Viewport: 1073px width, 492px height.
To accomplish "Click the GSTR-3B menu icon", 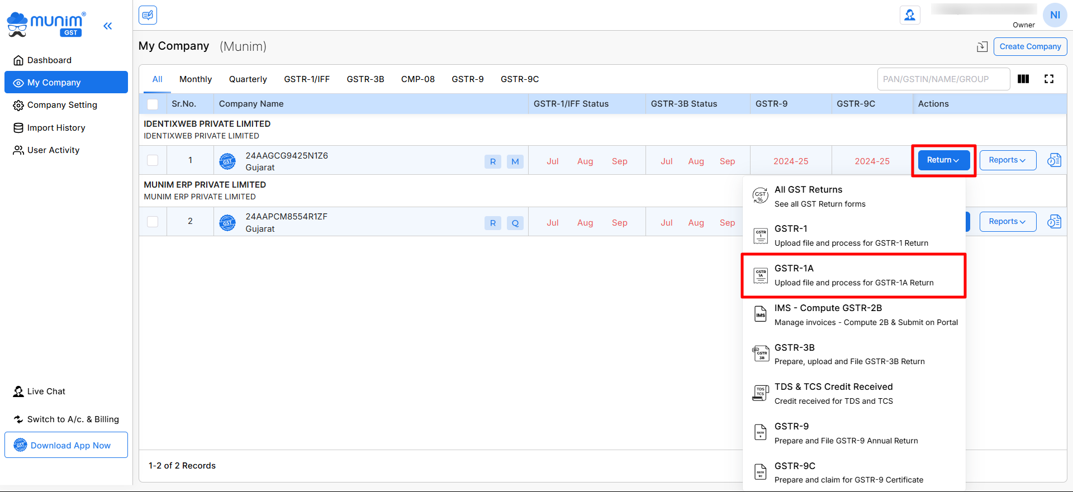I will pyautogui.click(x=761, y=354).
